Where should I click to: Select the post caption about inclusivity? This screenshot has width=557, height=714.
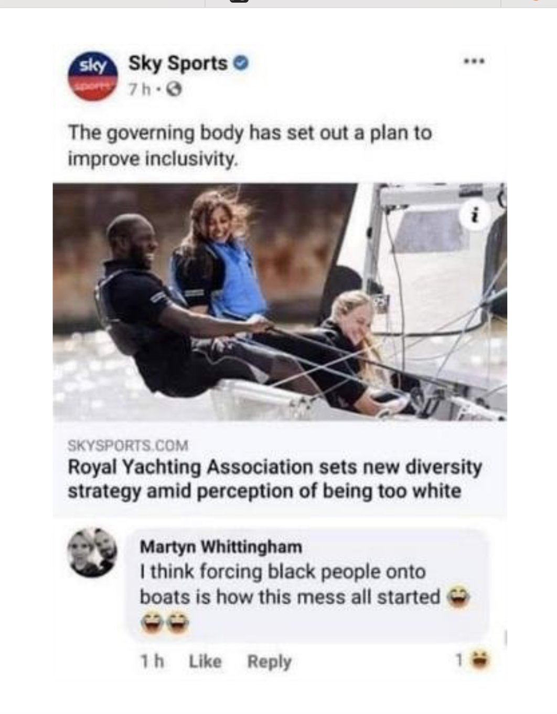point(250,145)
